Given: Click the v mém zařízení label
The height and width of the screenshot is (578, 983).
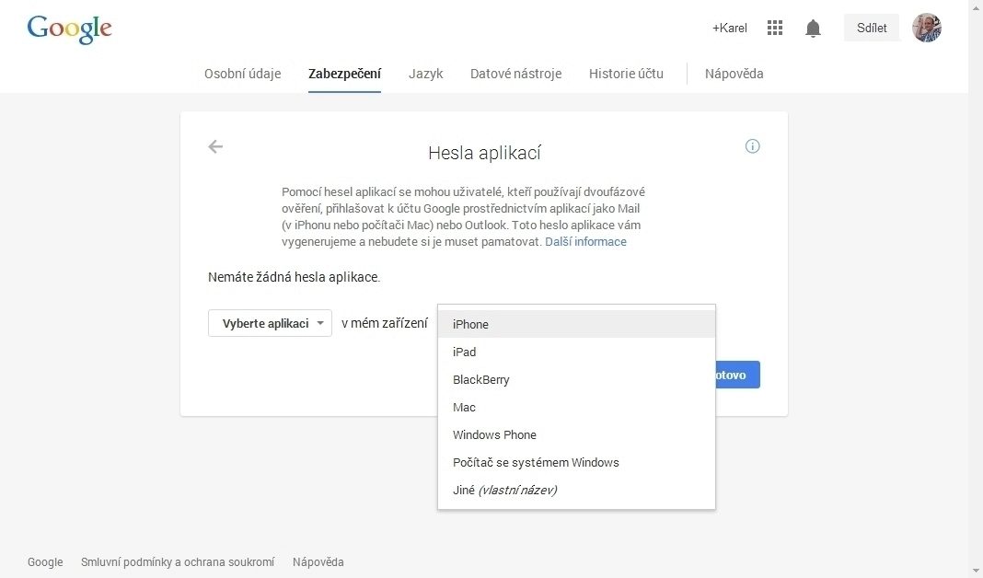Looking at the screenshot, I should coord(385,323).
